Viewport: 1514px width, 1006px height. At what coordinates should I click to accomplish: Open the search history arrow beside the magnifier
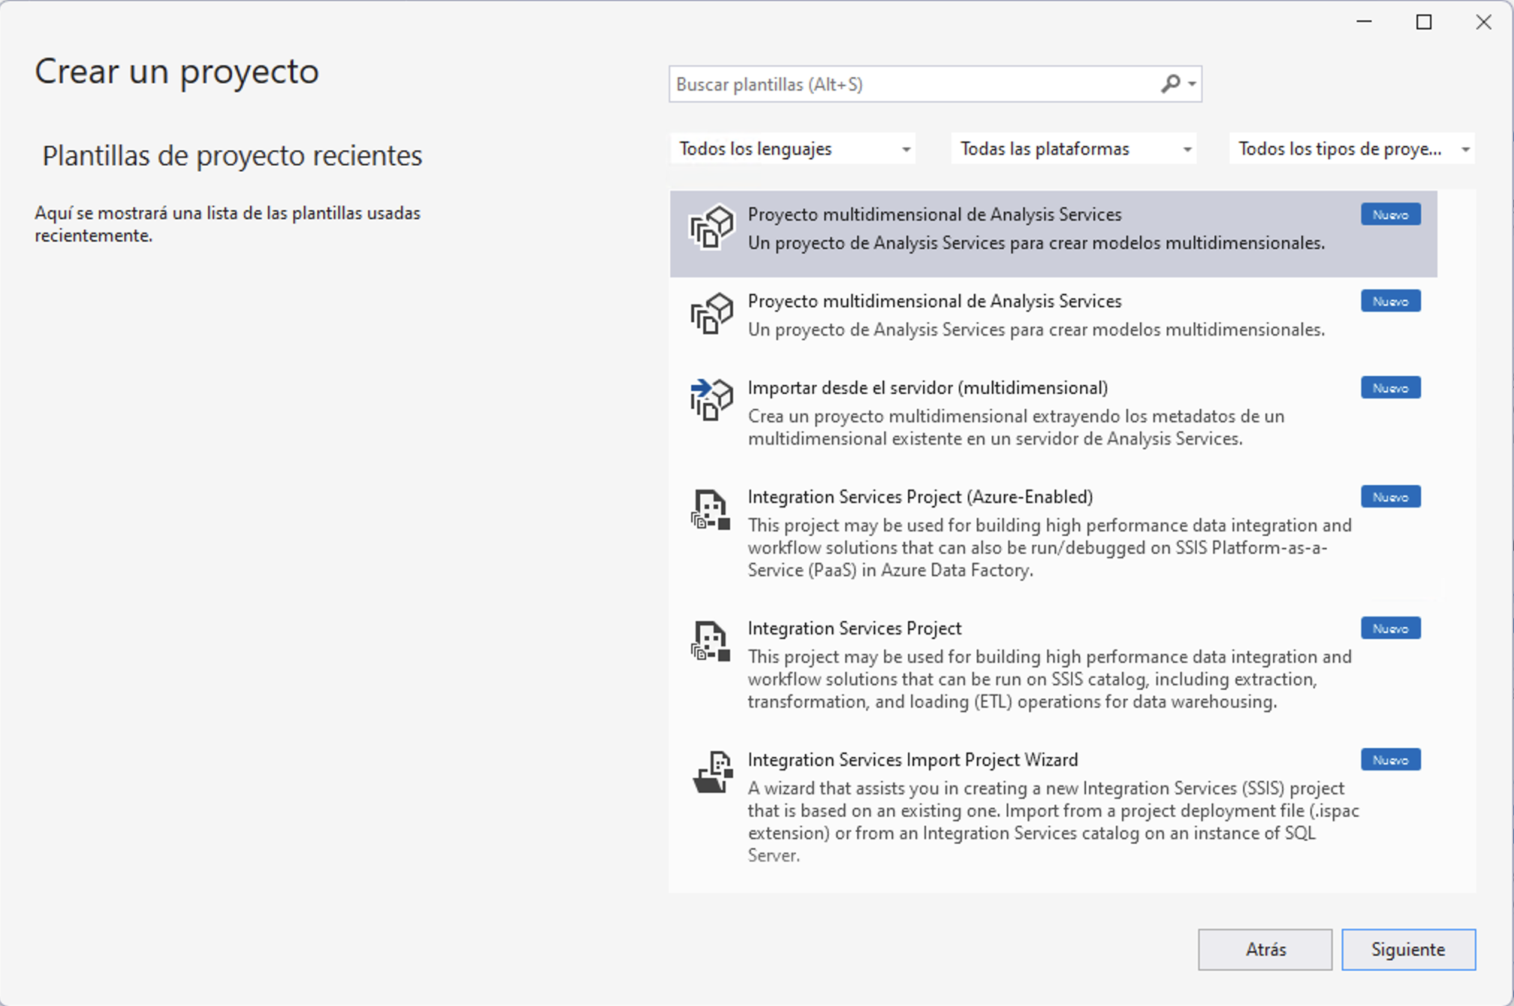[x=1192, y=84]
